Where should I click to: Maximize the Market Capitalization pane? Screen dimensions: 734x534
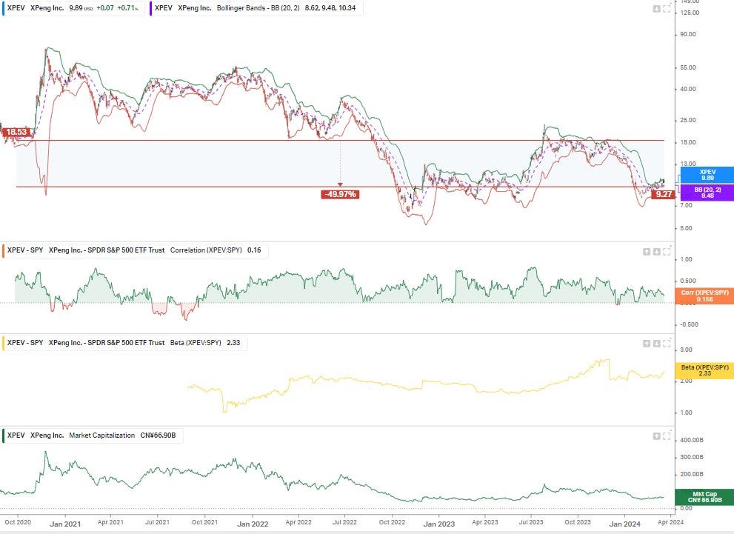pyautogui.click(x=667, y=436)
